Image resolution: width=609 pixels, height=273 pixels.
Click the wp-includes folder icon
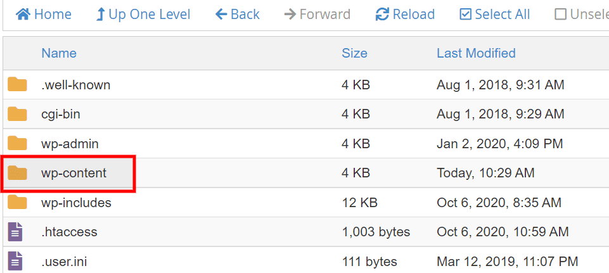click(17, 203)
